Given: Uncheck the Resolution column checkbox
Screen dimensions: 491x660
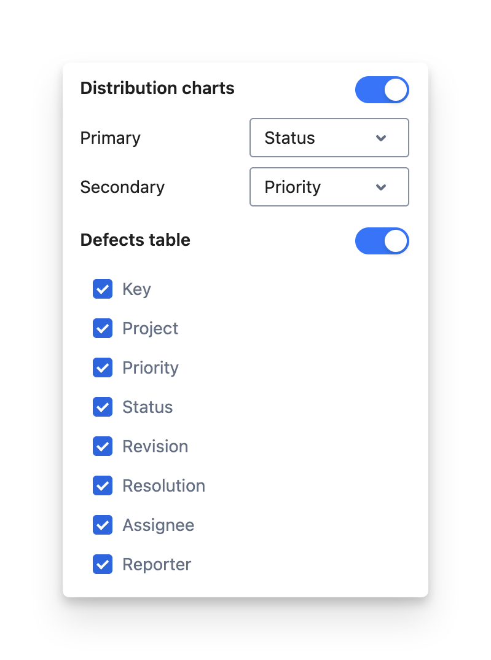Looking at the screenshot, I should (103, 485).
